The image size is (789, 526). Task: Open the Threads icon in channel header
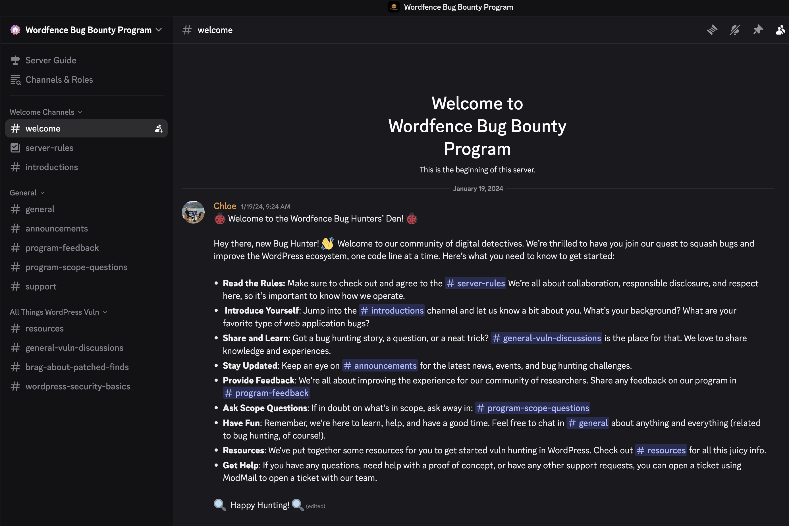click(x=712, y=30)
